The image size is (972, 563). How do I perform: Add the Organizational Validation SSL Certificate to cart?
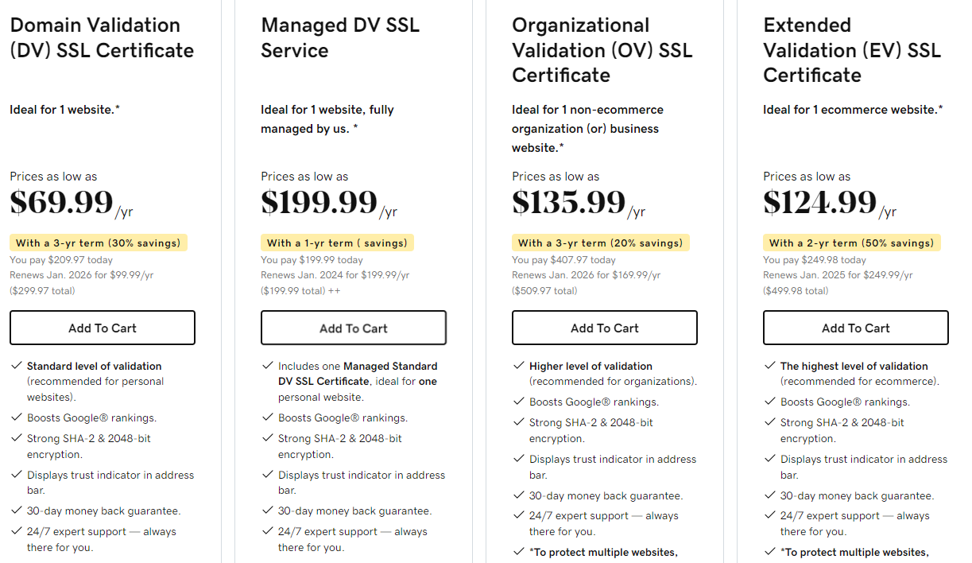(605, 328)
